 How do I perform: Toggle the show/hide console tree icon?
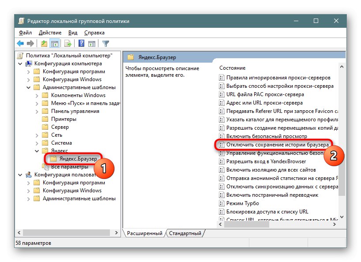tap(55, 43)
